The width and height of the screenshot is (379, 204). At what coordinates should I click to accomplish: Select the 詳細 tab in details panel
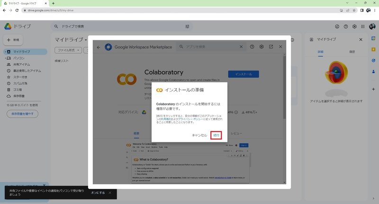[321, 52]
